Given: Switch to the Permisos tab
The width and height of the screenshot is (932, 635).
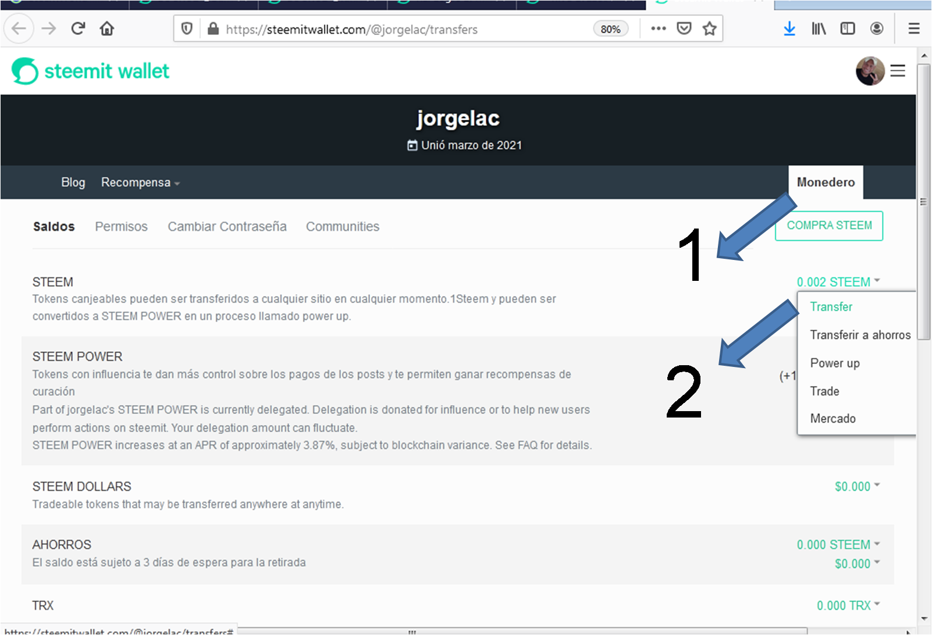Looking at the screenshot, I should tap(121, 227).
